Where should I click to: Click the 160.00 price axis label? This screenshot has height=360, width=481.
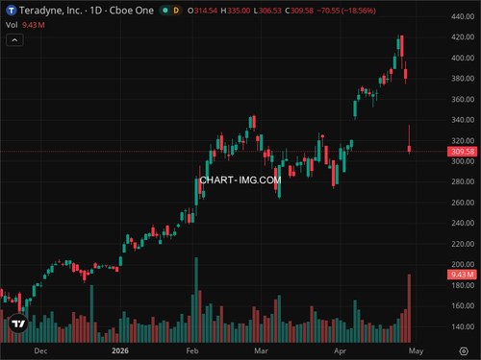tap(463, 306)
